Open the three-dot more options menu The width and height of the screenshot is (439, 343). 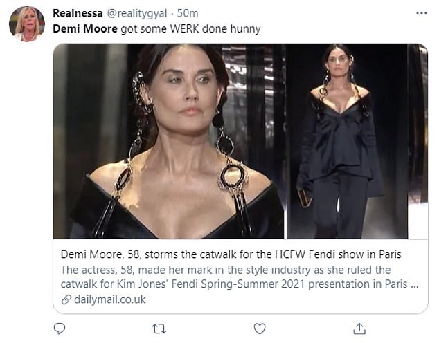421,13
